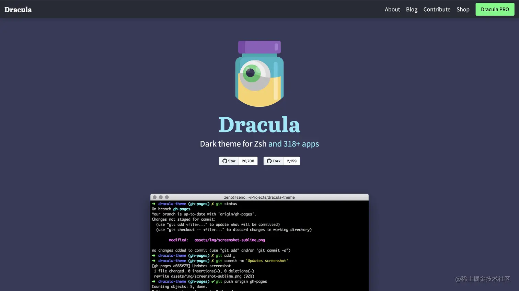The image size is (519, 291).
Task: Click the Dracula logo text in navbar
Action: point(18,10)
